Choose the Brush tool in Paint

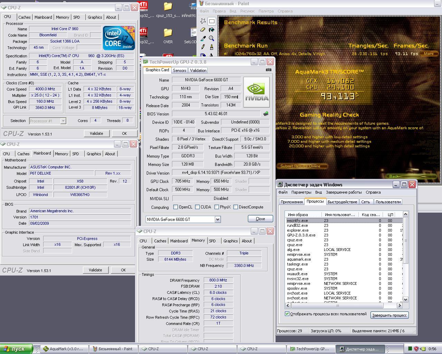212,47
